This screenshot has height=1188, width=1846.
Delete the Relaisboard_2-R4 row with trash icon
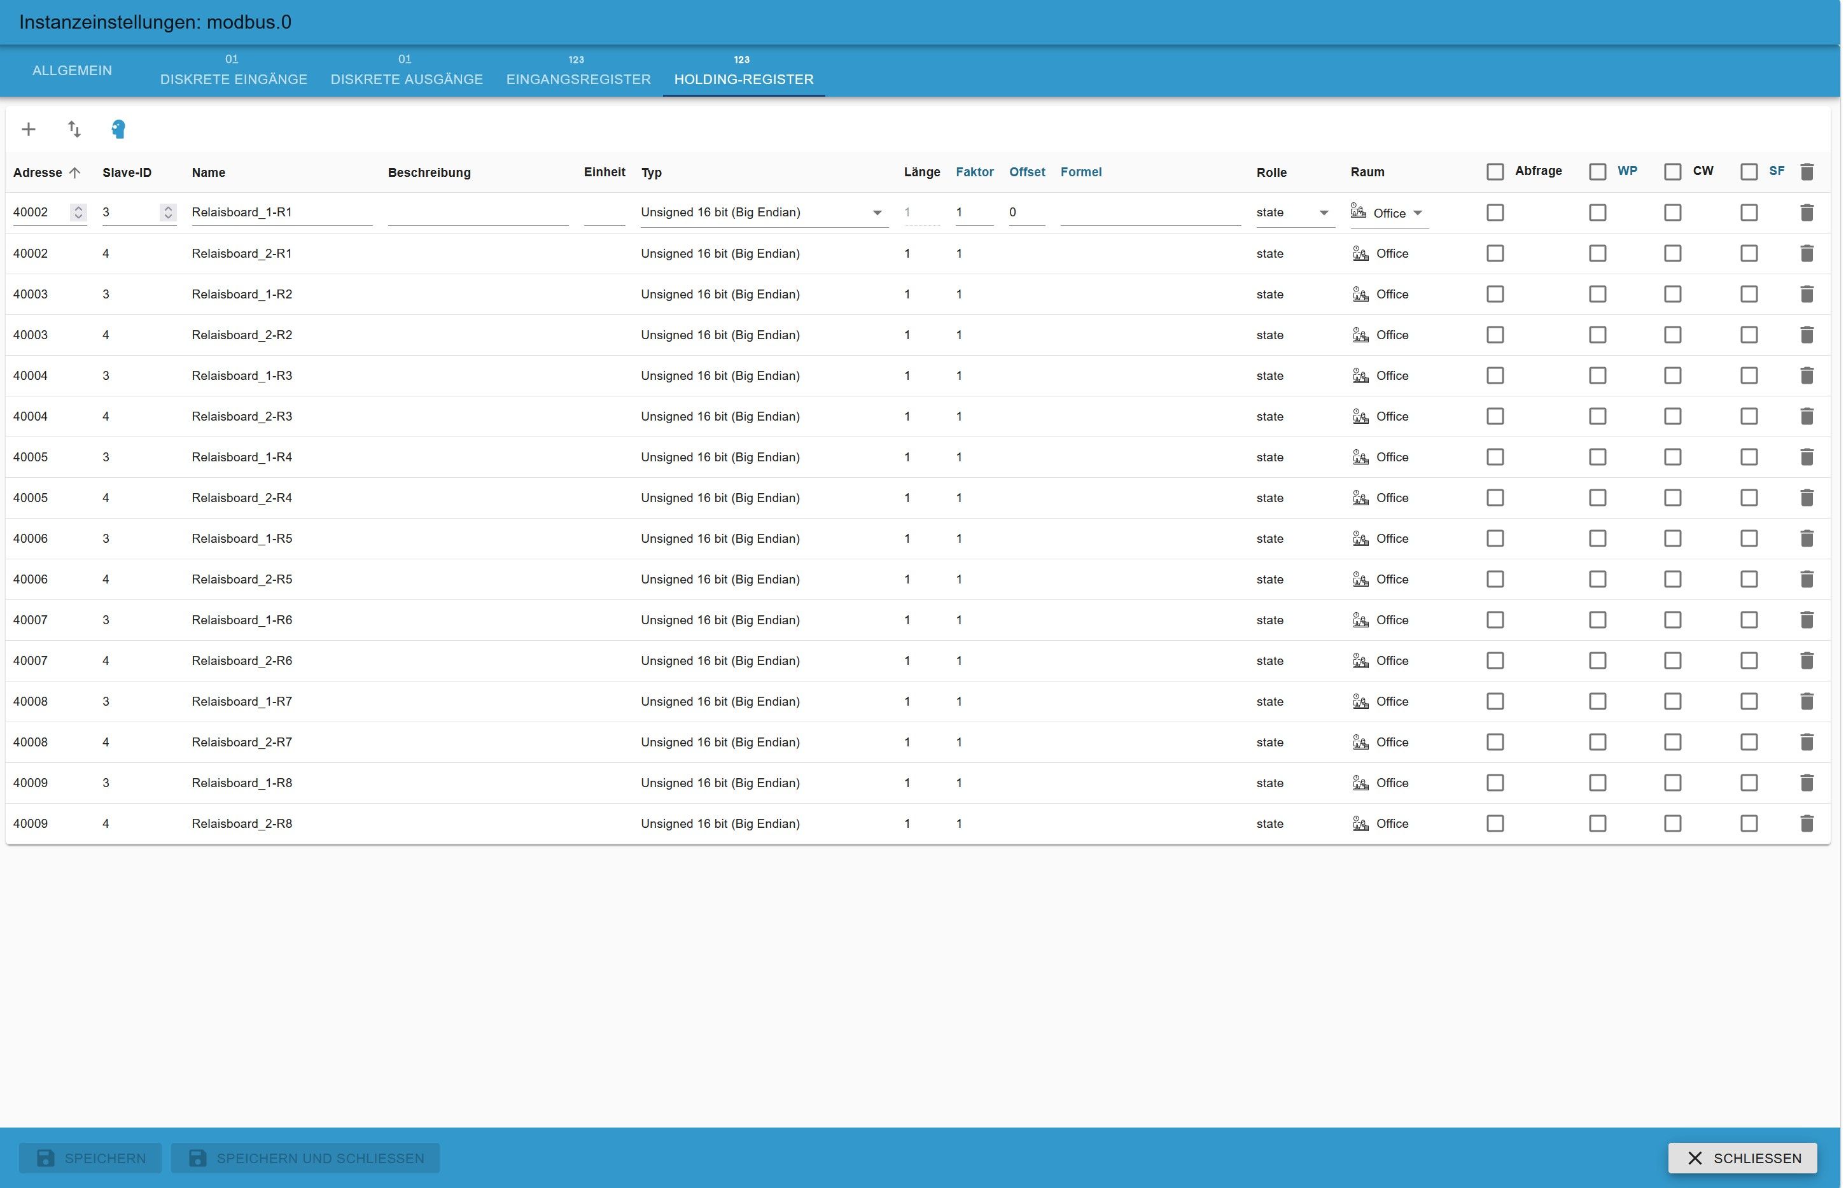point(1806,498)
